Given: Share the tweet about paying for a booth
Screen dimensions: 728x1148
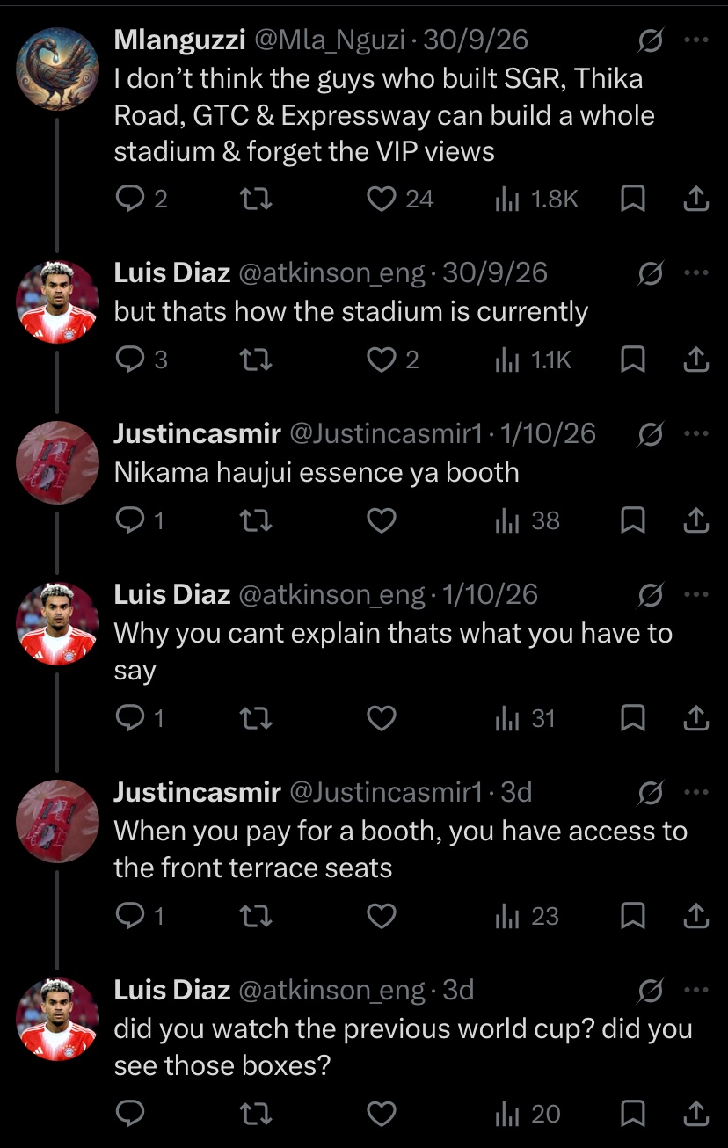Looking at the screenshot, I should pyautogui.click(x=695, y=916).
